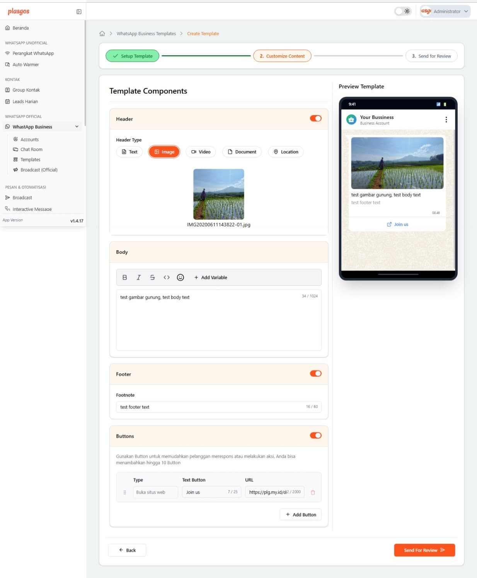
Task: Apply bold formatting in body editor
Action: (x=124, y=277)
